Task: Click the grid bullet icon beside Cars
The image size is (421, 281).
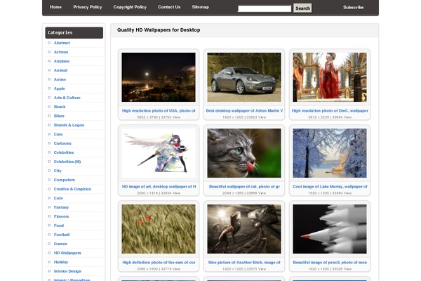Action: coord(49,134)
